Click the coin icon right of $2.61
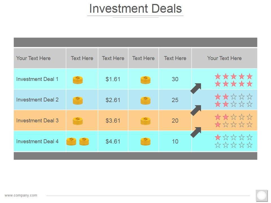The width and height of the screenshot is (271, 203). pos(145,101)
